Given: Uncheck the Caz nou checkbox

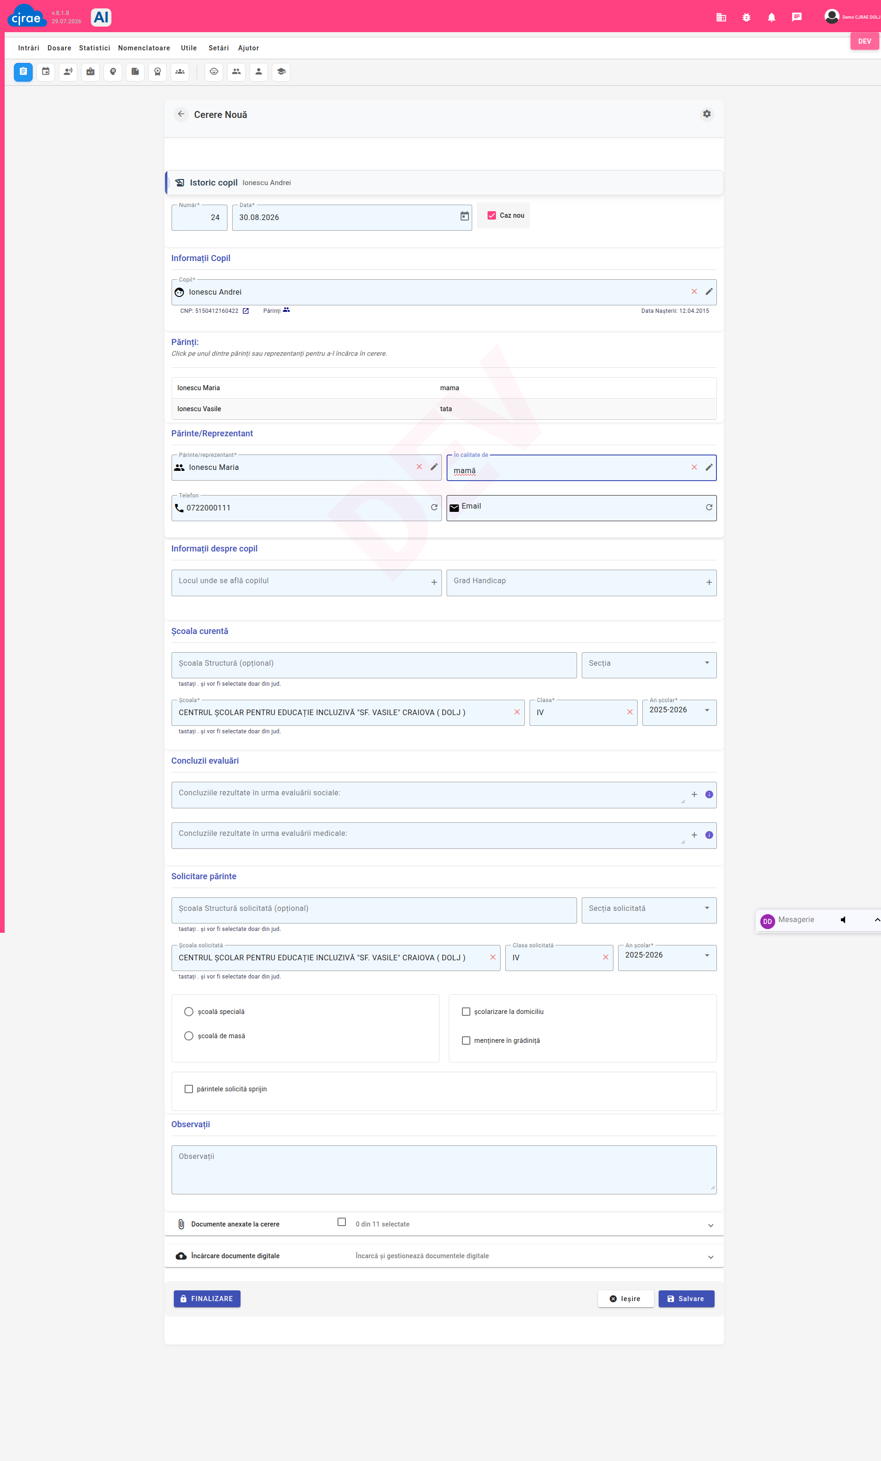Looking at the screenshot, I should (x=491, y=215).
